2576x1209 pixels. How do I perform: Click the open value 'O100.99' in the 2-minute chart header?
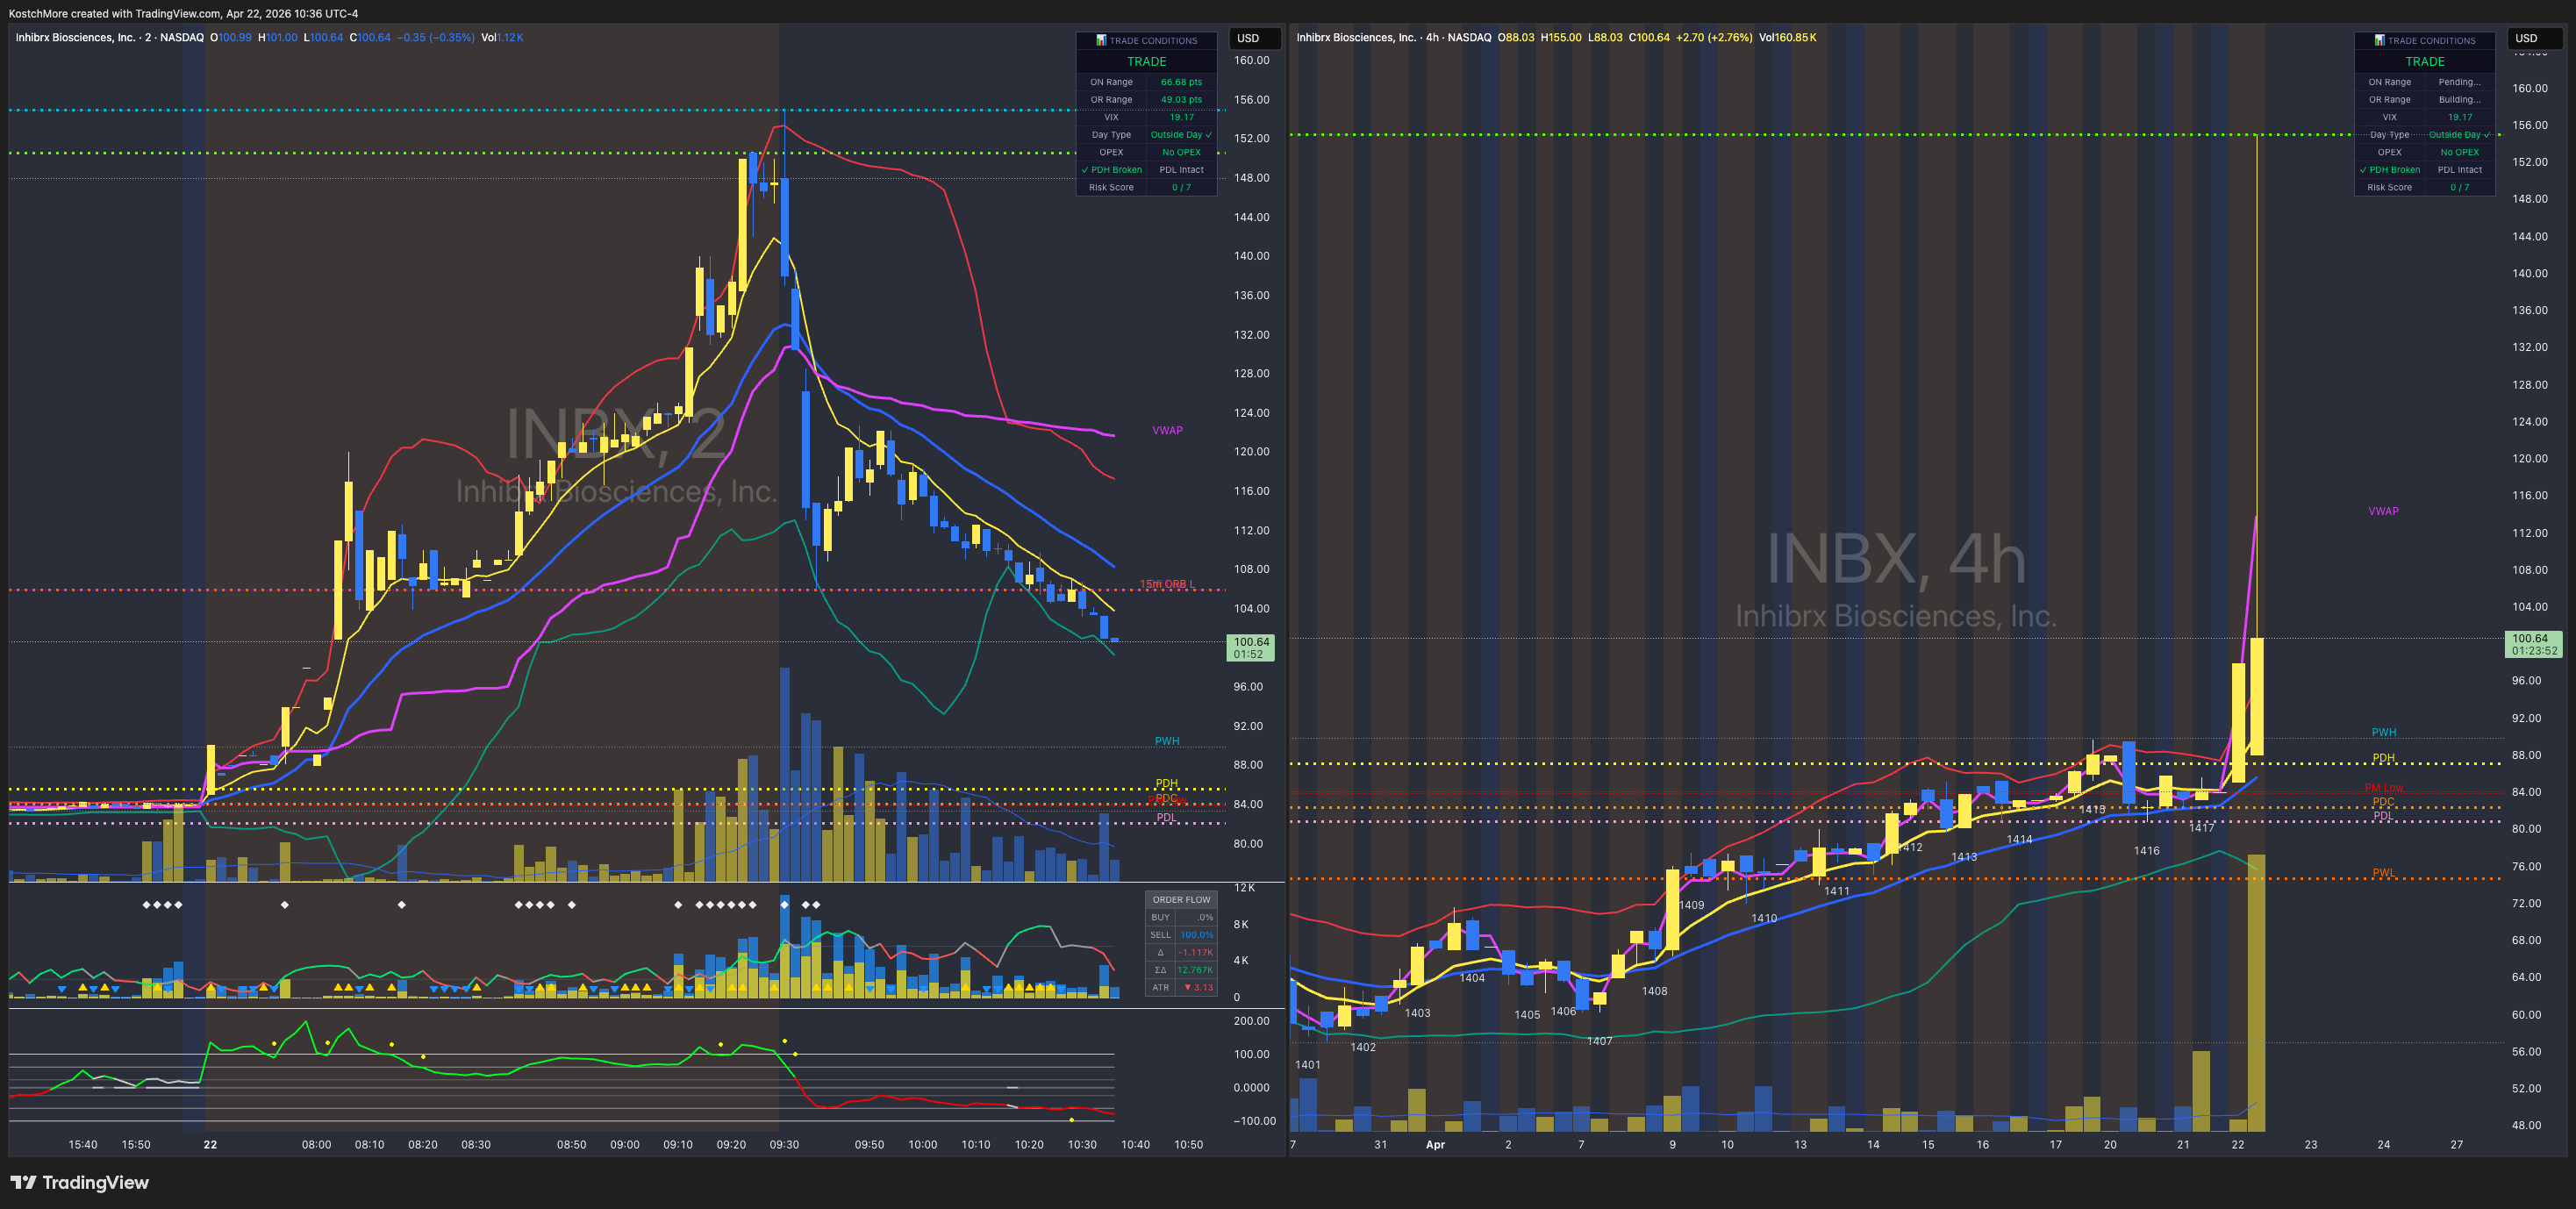click(231, 37)
